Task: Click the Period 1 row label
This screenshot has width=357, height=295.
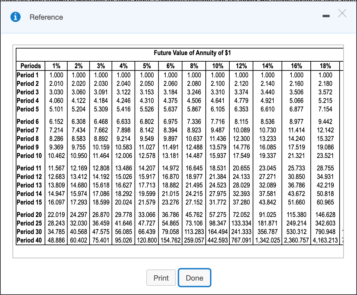Action: 27,75
